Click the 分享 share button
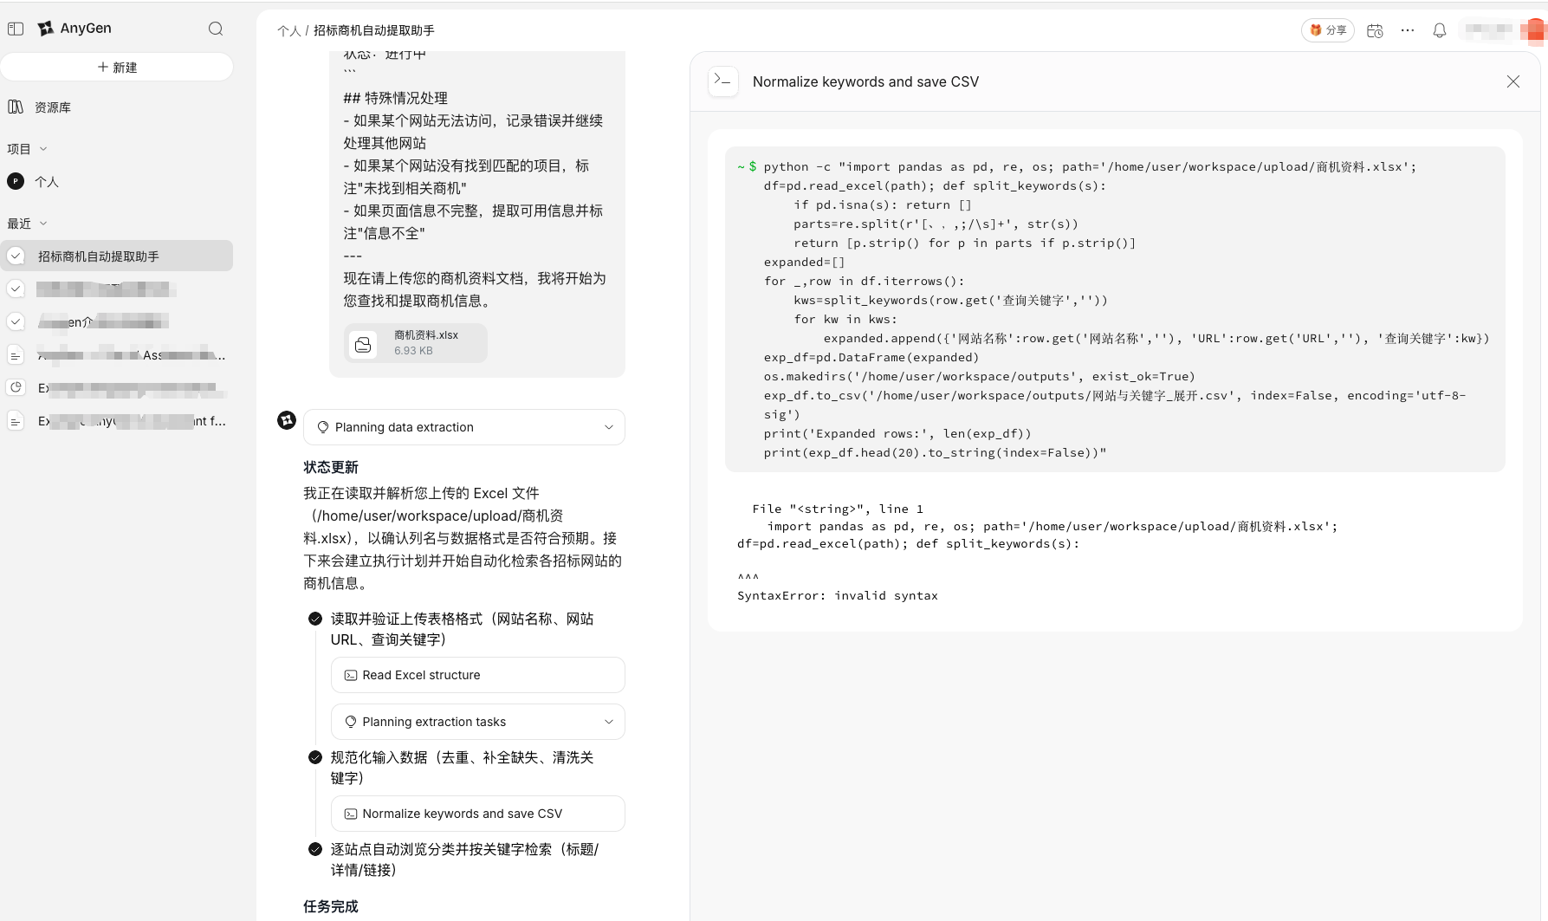The height and width of the screenshot is (921, 1548). point(1327,29)
